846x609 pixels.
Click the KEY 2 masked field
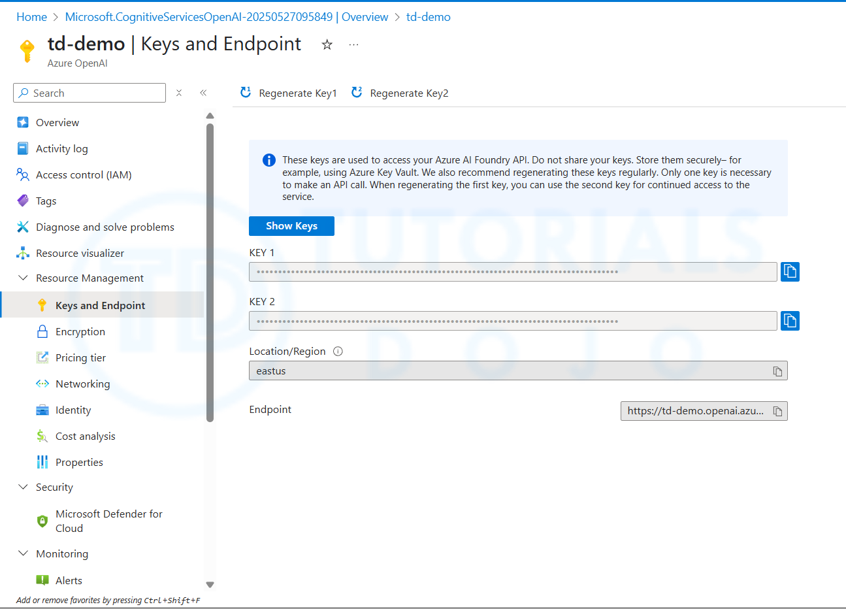point(513,321)
